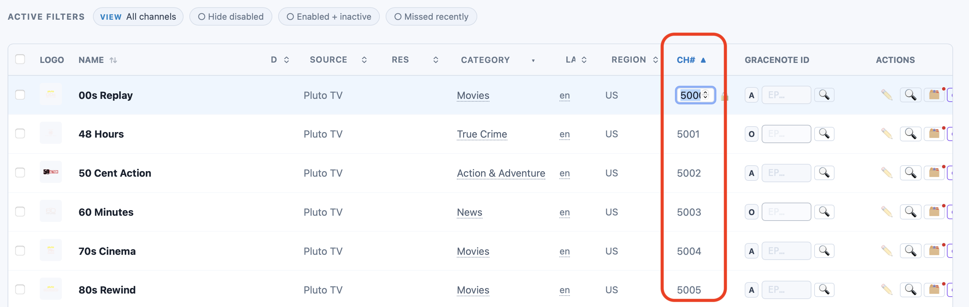Open the Movies category link for 70s Cinema
969x307 pixels.
473,251
